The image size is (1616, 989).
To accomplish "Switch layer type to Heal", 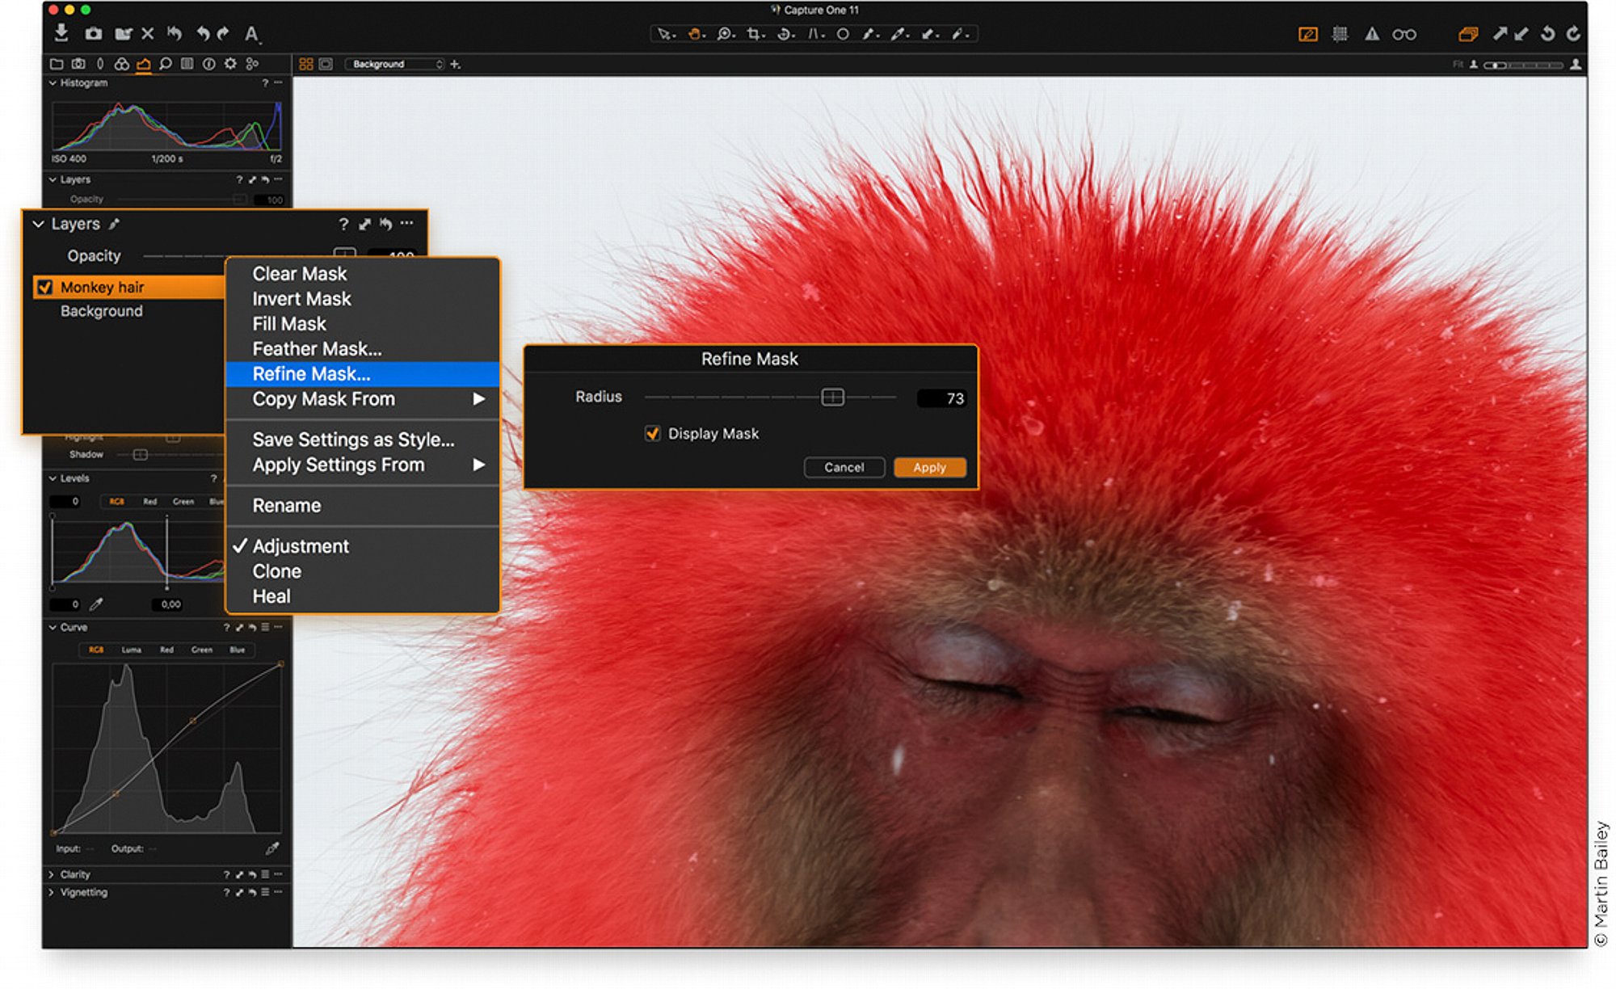I will point(363,596).
